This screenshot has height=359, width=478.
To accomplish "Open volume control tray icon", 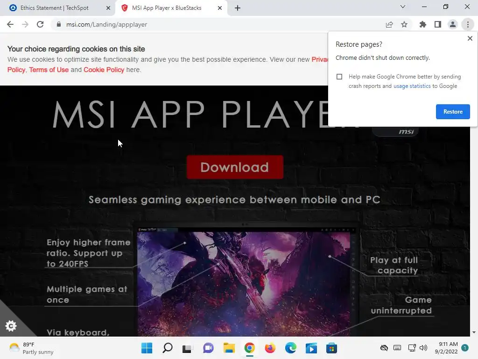I will (x=423, y=348).
